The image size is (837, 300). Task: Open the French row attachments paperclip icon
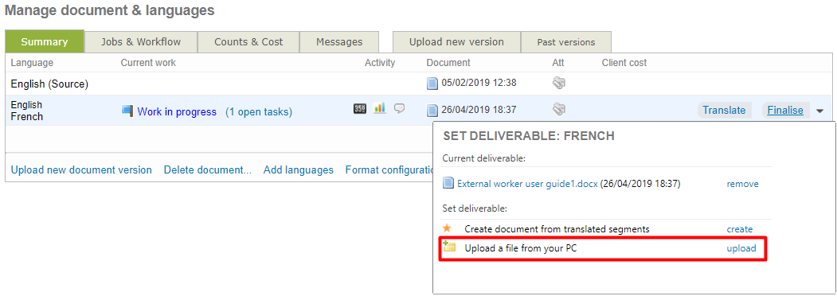559,110
